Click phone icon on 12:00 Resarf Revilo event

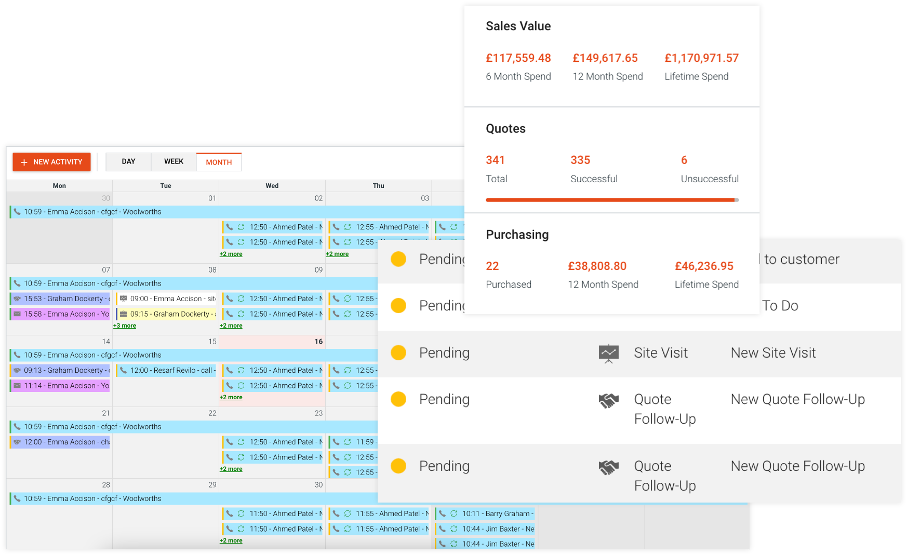[x=124, y=370]
